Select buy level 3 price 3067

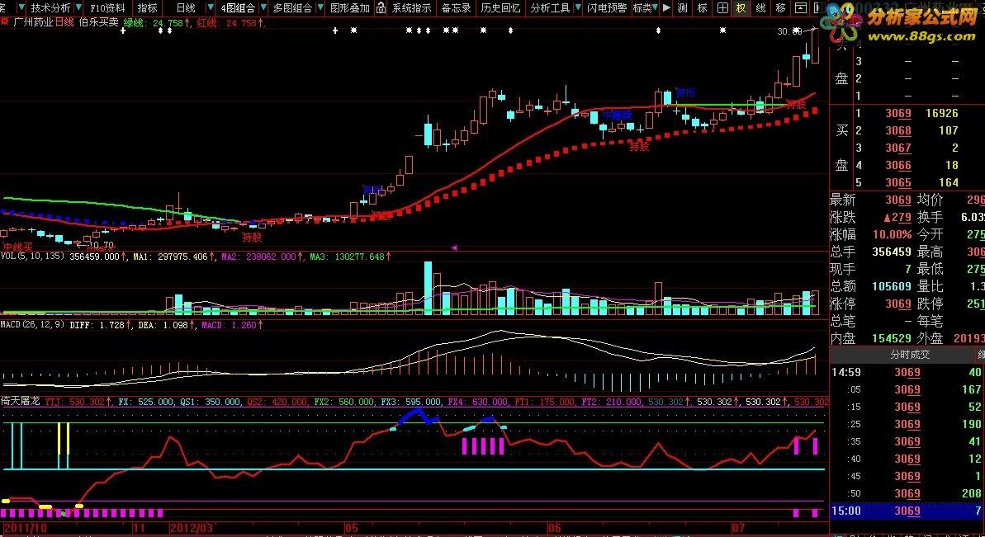[x=897, y=148]
